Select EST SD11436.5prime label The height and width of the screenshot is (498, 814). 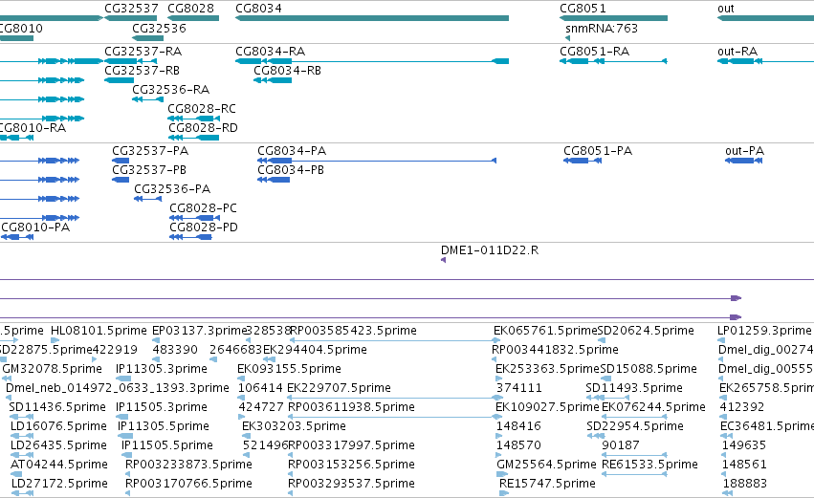pos(57,408)
